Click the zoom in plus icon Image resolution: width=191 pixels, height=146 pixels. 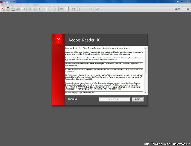point(55,9)
